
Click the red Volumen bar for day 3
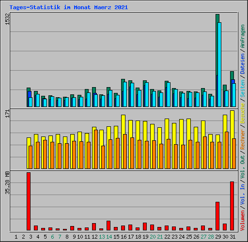[x=29, y=201]
